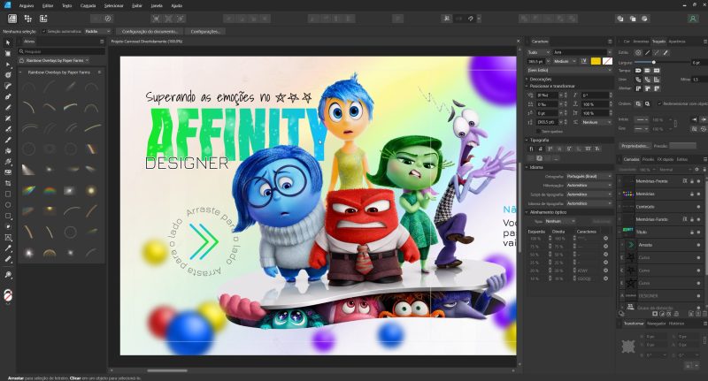The height and width of the screenshot is (381, 708).
Task: Select the Move tool in the left toolbar
Action: (x=8, y=42)
